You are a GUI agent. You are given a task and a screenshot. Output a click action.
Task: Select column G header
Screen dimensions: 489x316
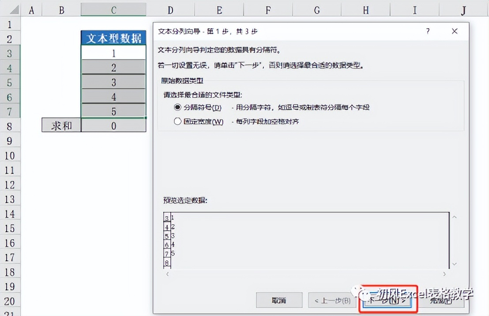[x=317, y=10]
